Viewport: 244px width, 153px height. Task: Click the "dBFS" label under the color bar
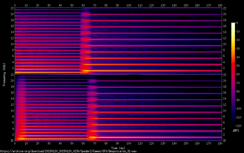[236, 131]
